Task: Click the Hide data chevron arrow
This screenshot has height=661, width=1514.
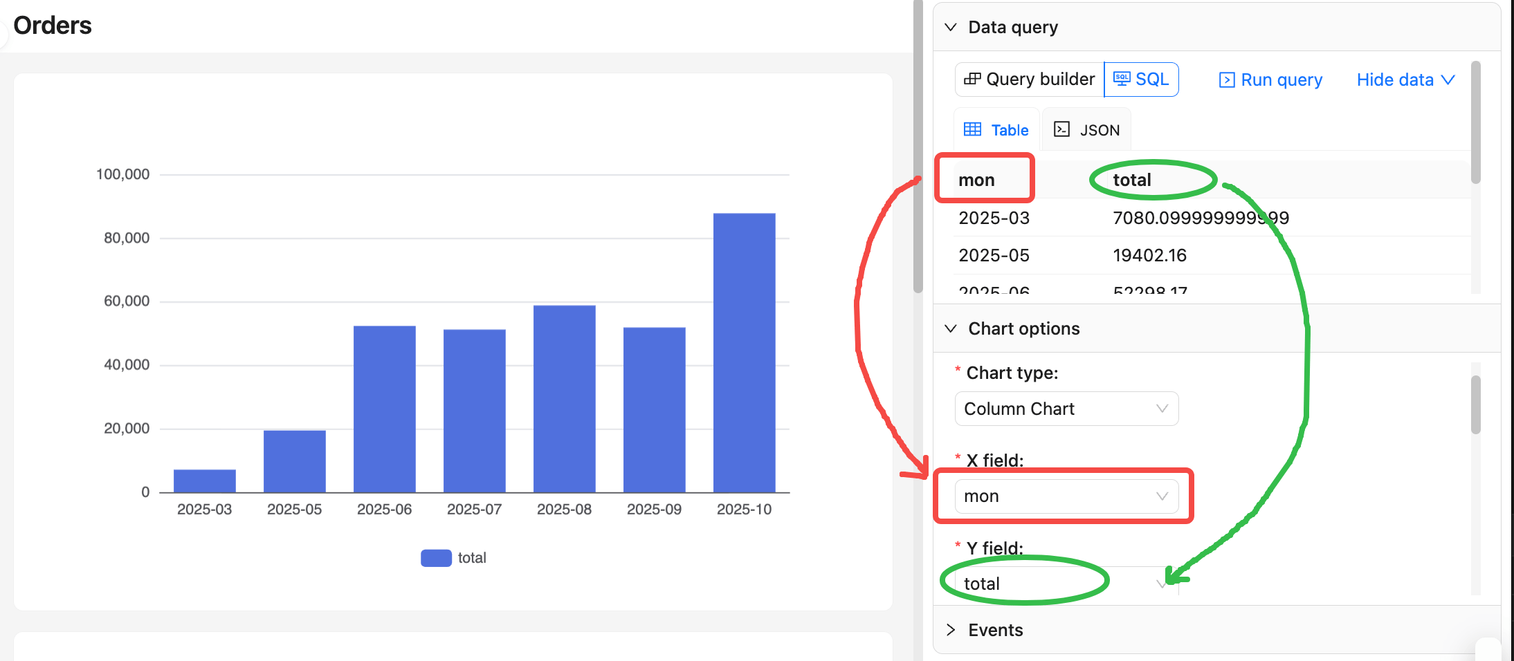Action: [x=1448, y=80]
